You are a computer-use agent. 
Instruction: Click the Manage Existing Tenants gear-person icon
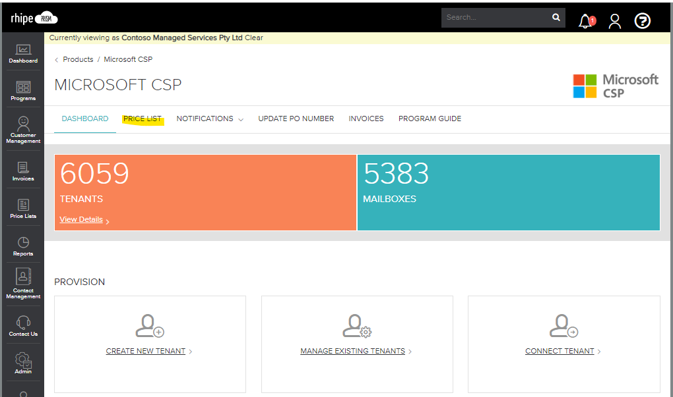[x=357, y=326]
